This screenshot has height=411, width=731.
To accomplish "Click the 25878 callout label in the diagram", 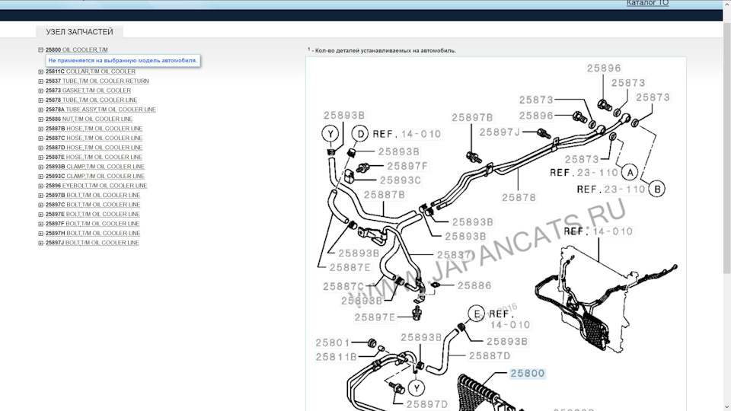I will pos(518,198).
